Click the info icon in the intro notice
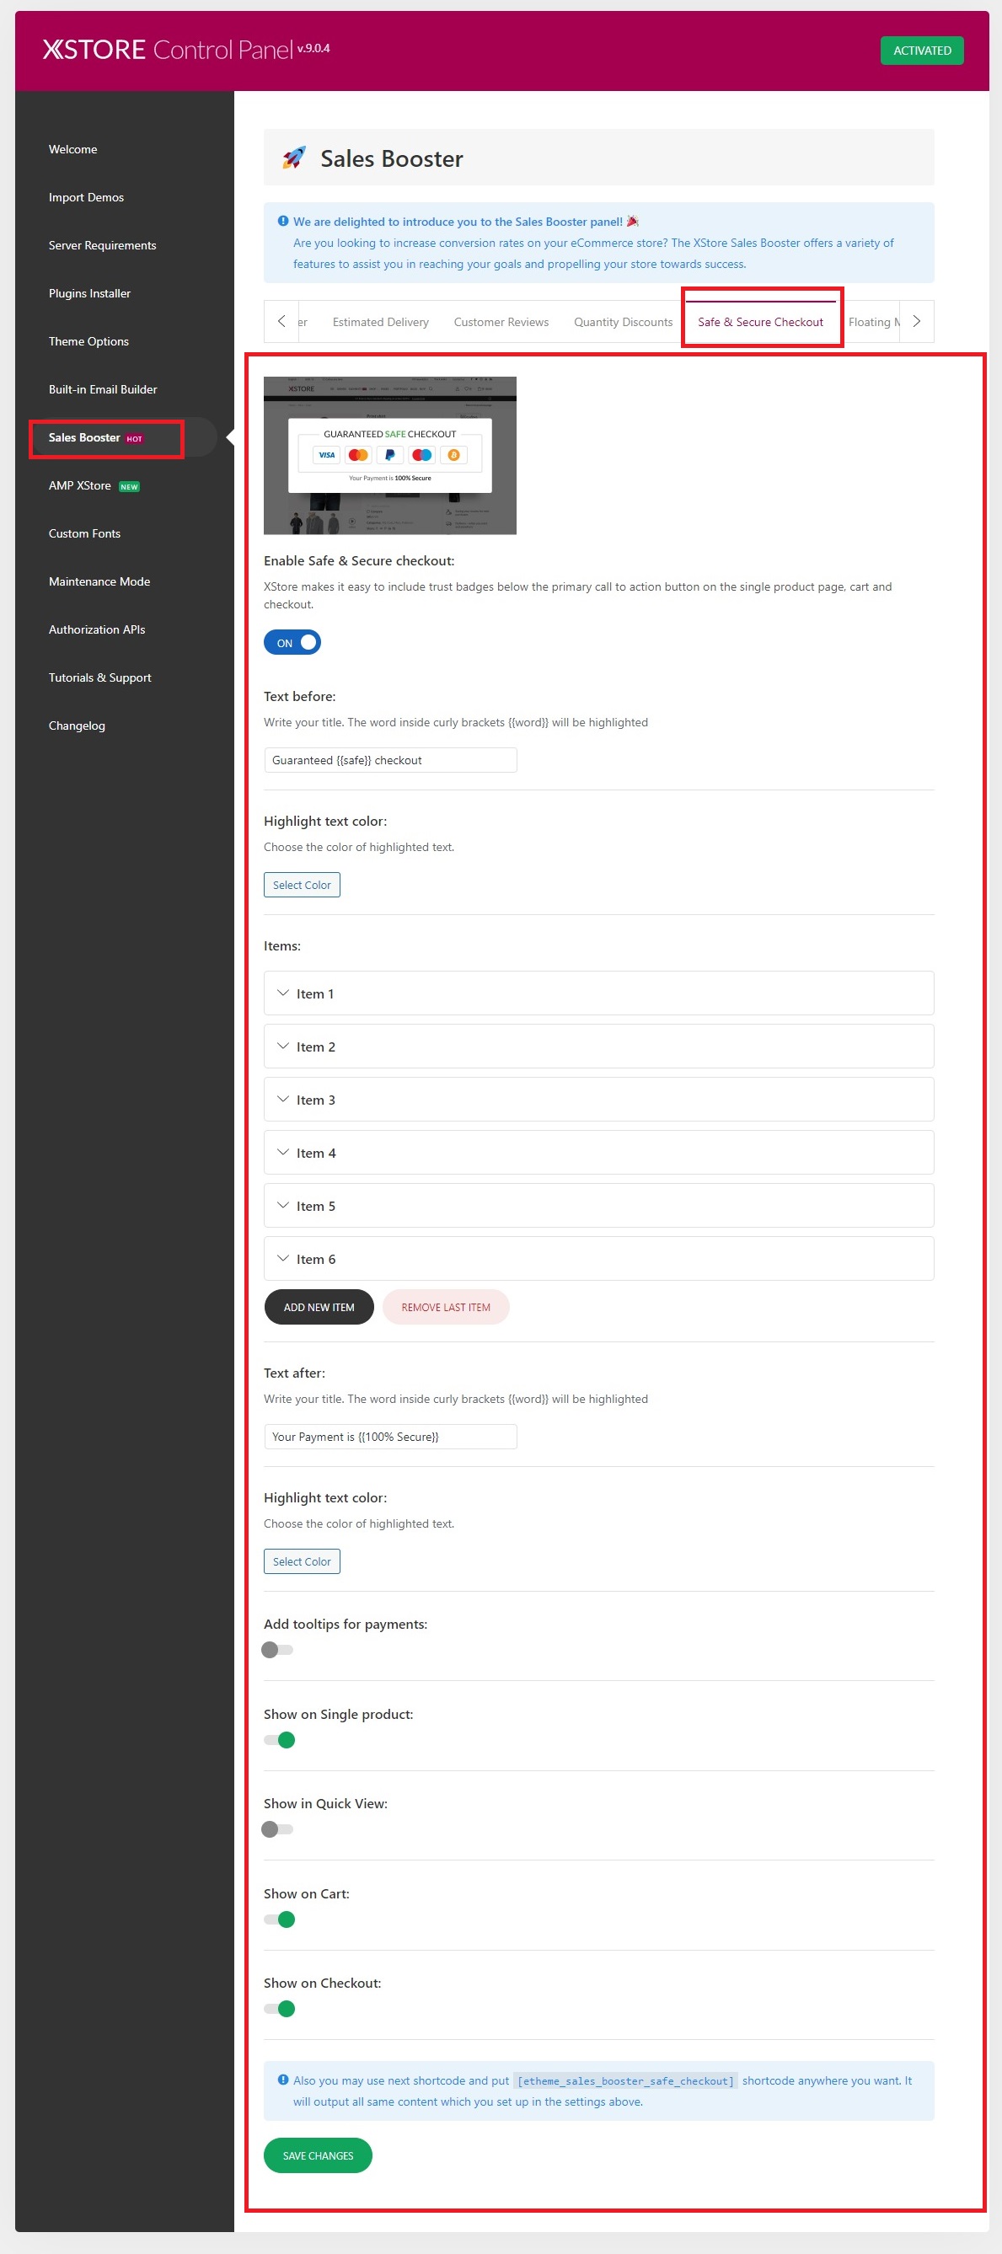The image size is (1002, 2254). 282,222
